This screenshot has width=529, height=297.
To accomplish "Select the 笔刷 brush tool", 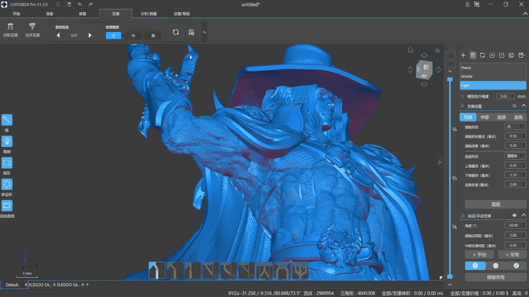I will 7,141.
